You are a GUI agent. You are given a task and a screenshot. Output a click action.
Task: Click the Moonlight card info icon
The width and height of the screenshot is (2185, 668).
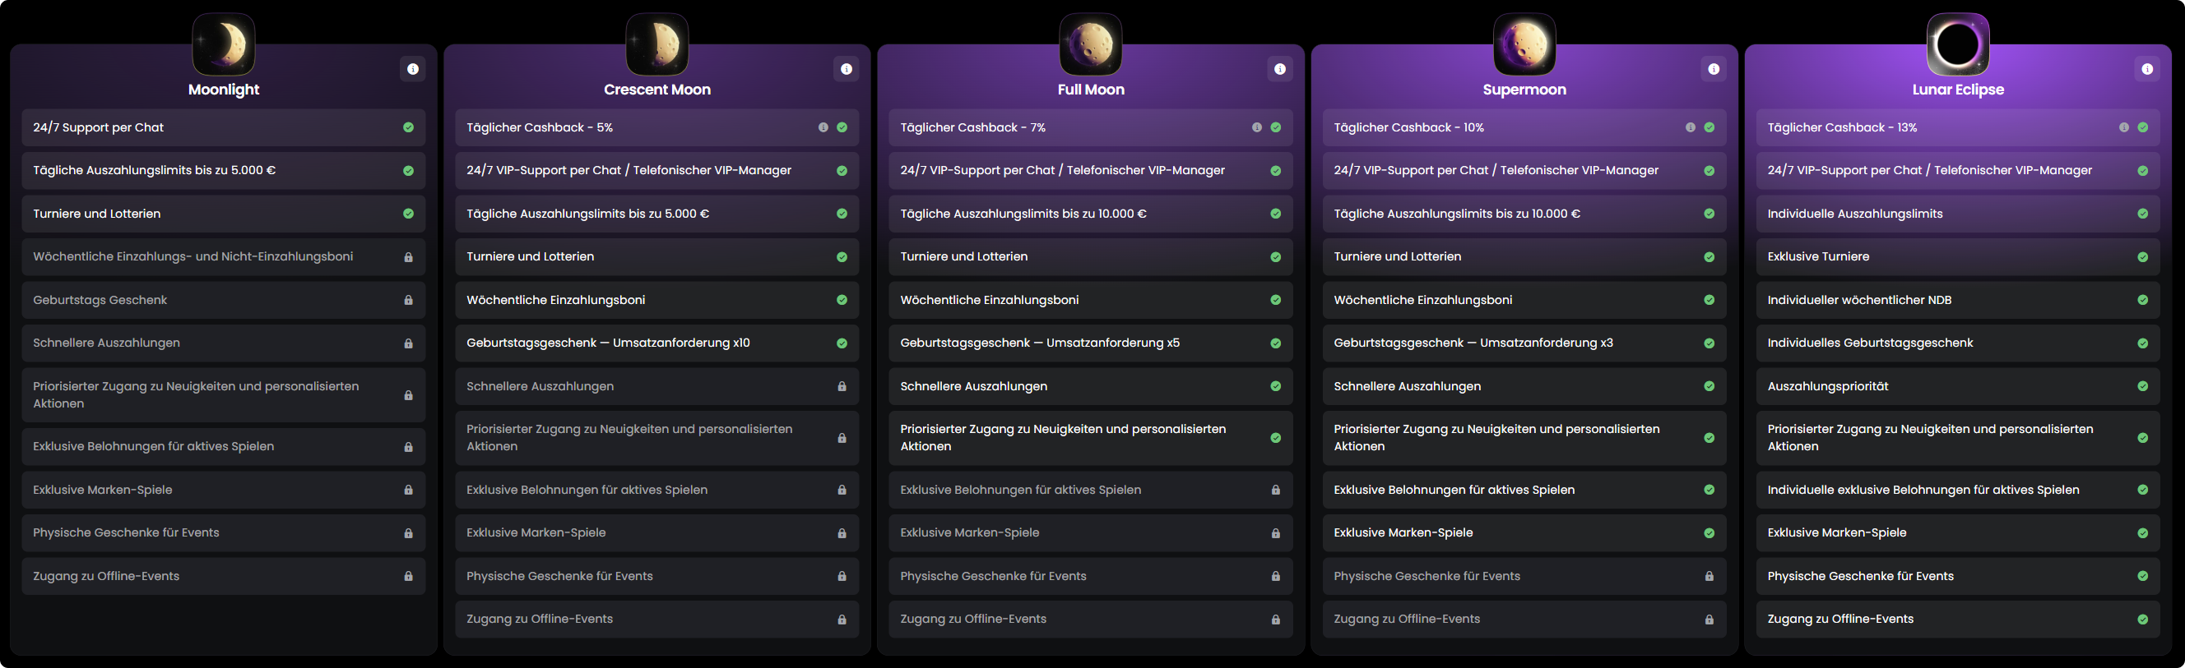point(412,69)
